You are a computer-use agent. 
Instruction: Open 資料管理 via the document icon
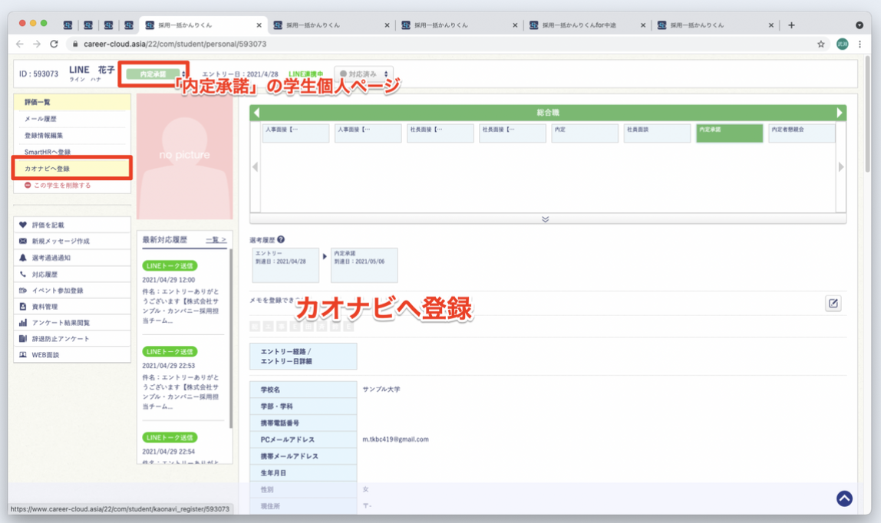(22, 306)
